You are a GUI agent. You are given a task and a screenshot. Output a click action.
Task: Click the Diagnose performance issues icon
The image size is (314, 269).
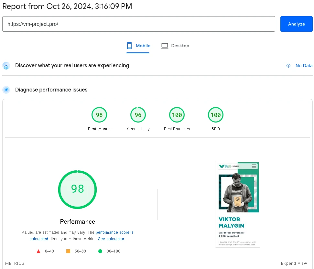click(x=6, y=90)
